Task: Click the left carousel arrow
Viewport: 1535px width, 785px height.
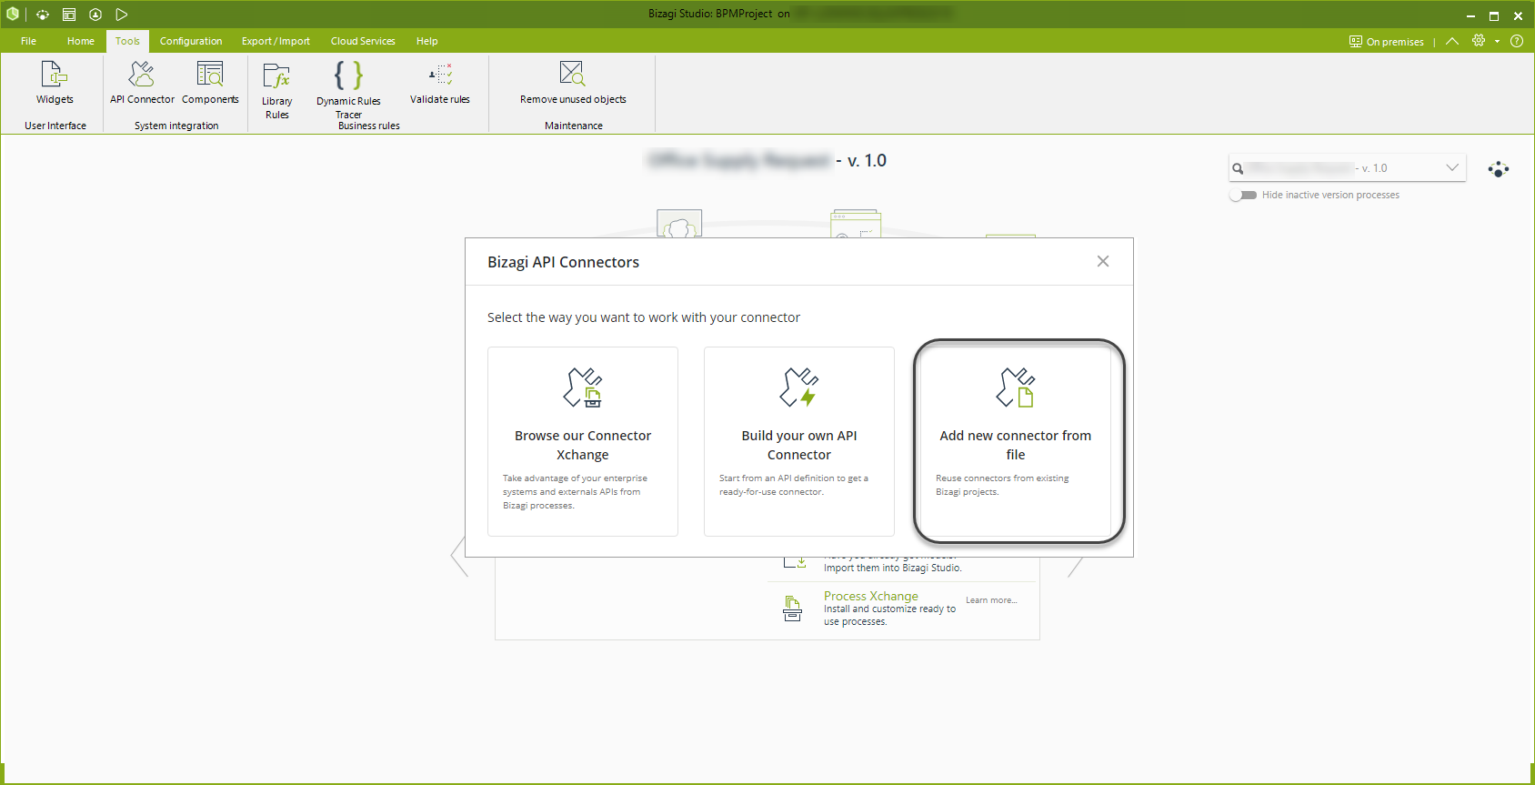Action: 459,557
